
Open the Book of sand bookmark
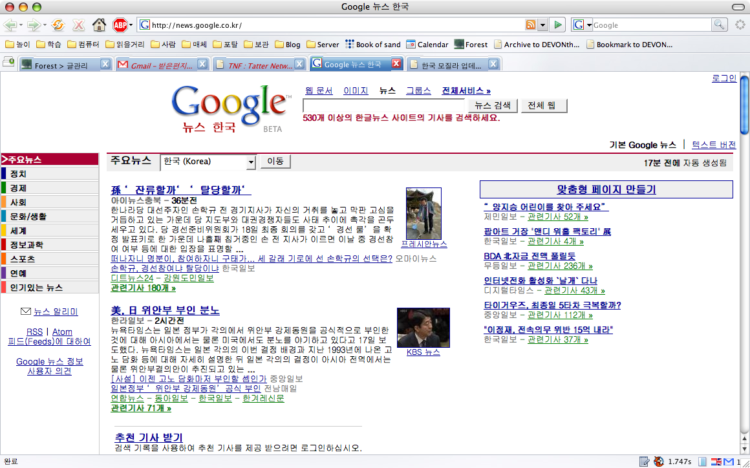pos(372,45)
